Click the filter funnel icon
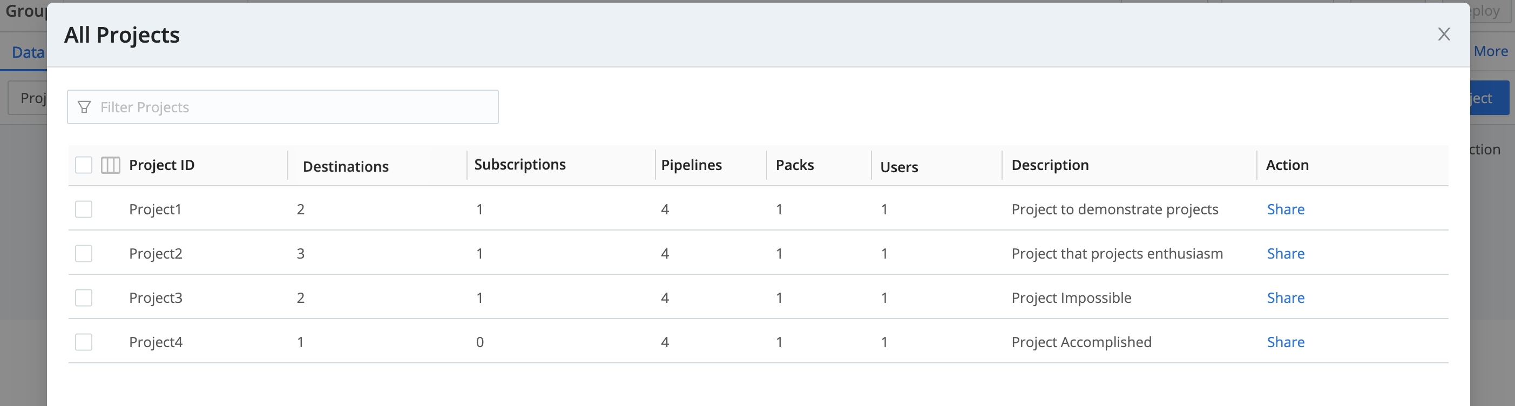 [x=84, y=107]
